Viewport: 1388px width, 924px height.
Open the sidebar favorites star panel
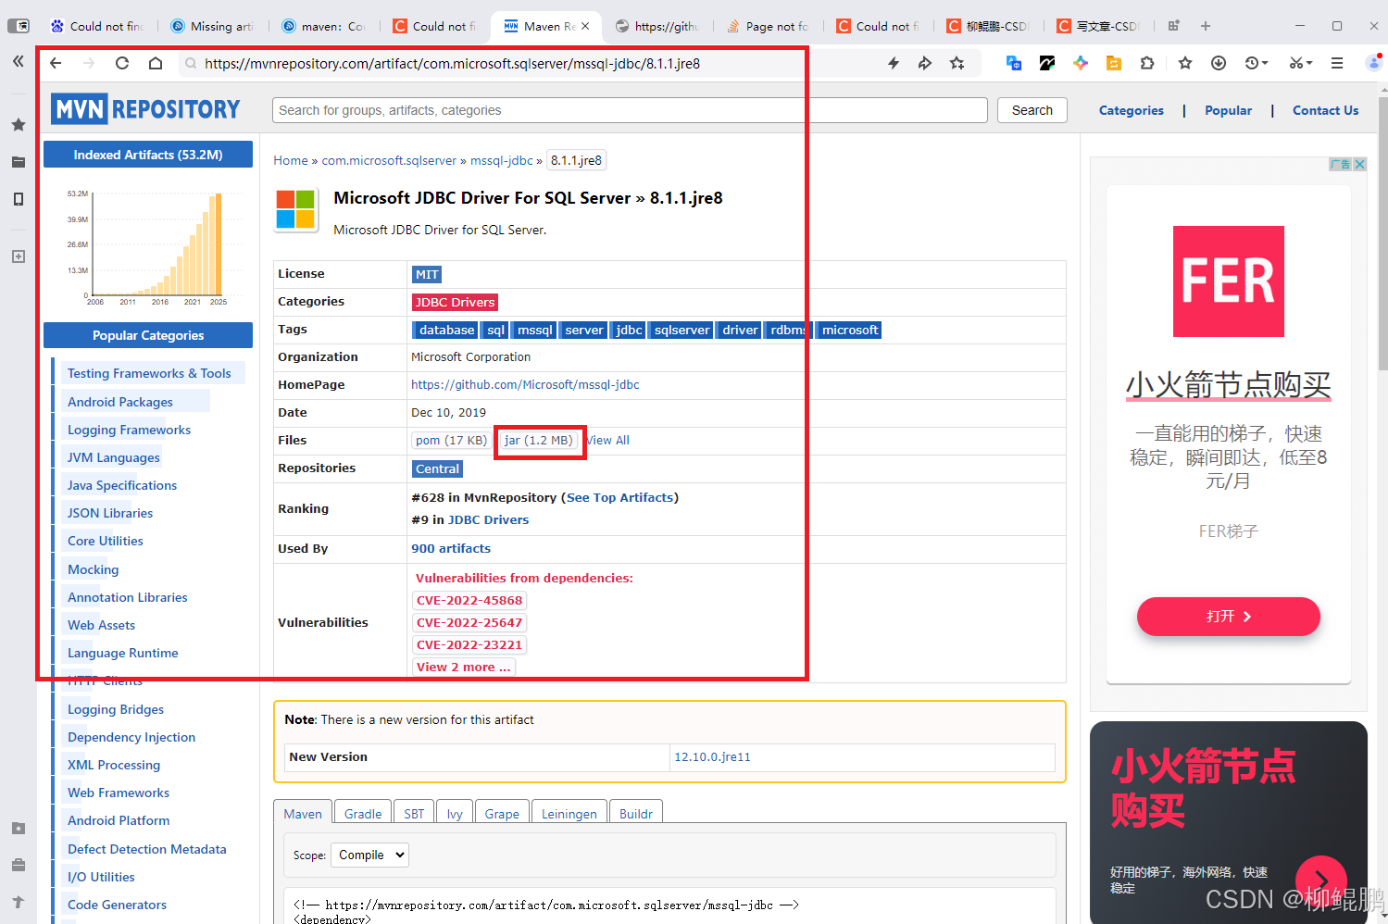click(x=19, y=124)
